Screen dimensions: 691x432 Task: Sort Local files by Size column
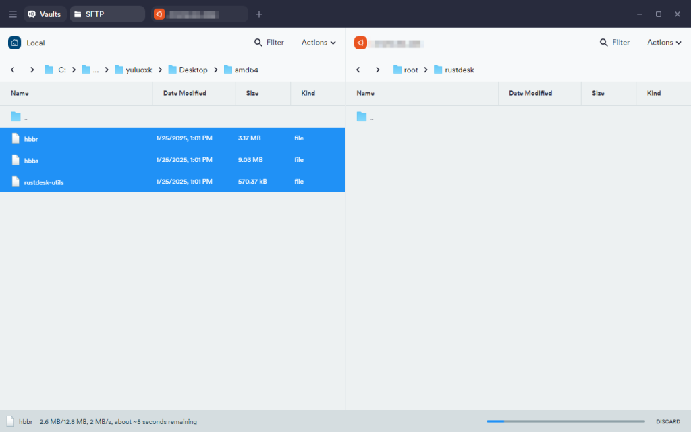[252, 93]
